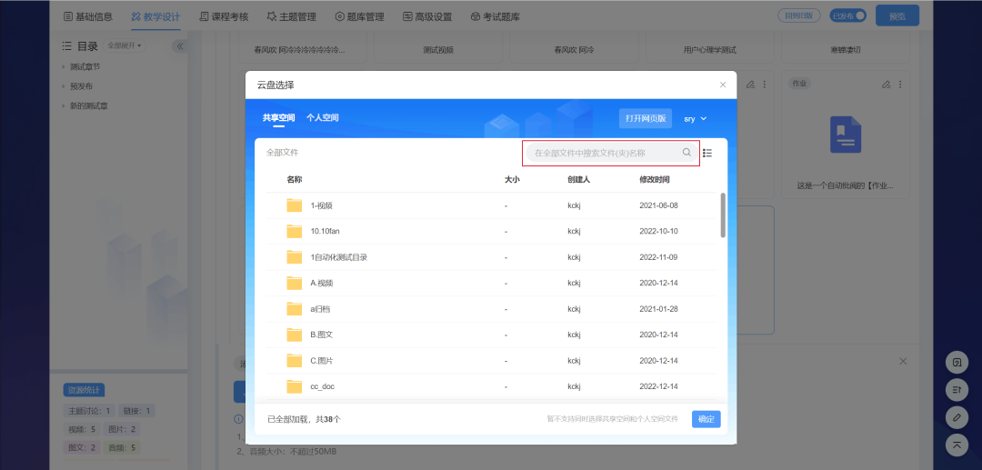Go to the 课程考核 tab

[x=224, y=17]
